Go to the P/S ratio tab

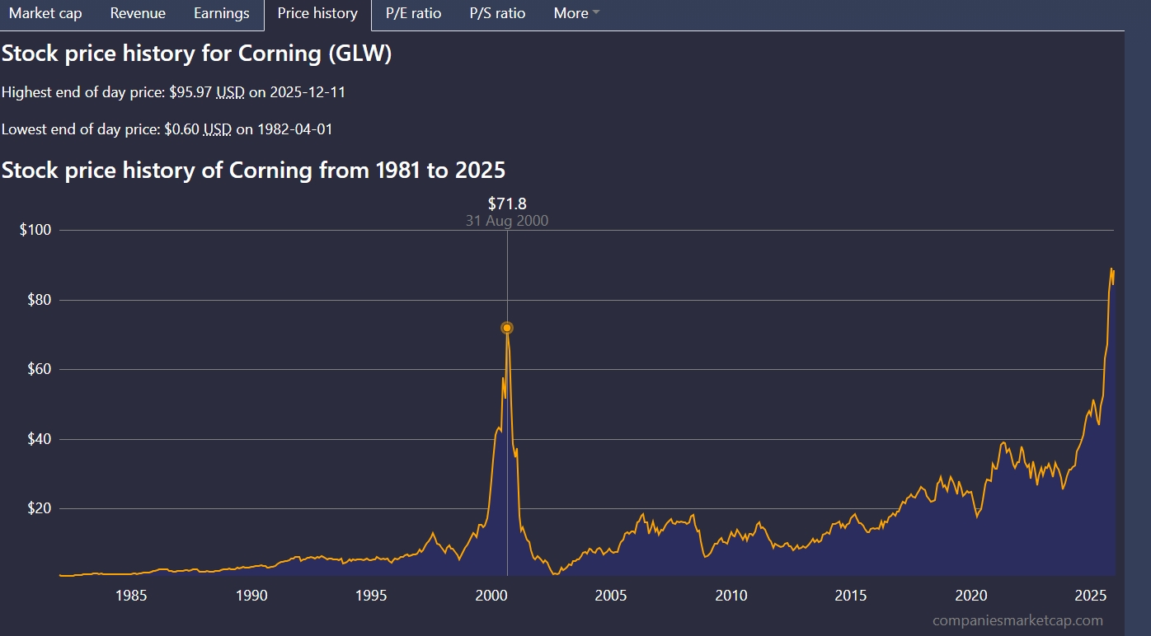coord(497,14)
